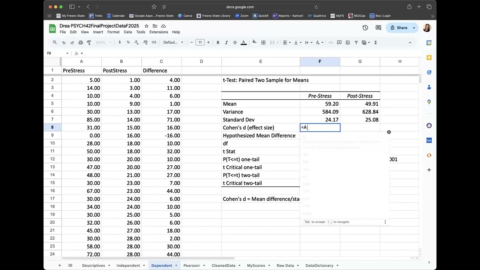Format as currency with dollar icon
Viewport: 480px width, 270px height.
120,42
